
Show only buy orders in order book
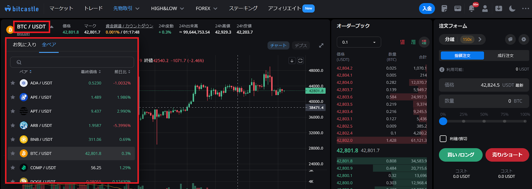[413, 42]
